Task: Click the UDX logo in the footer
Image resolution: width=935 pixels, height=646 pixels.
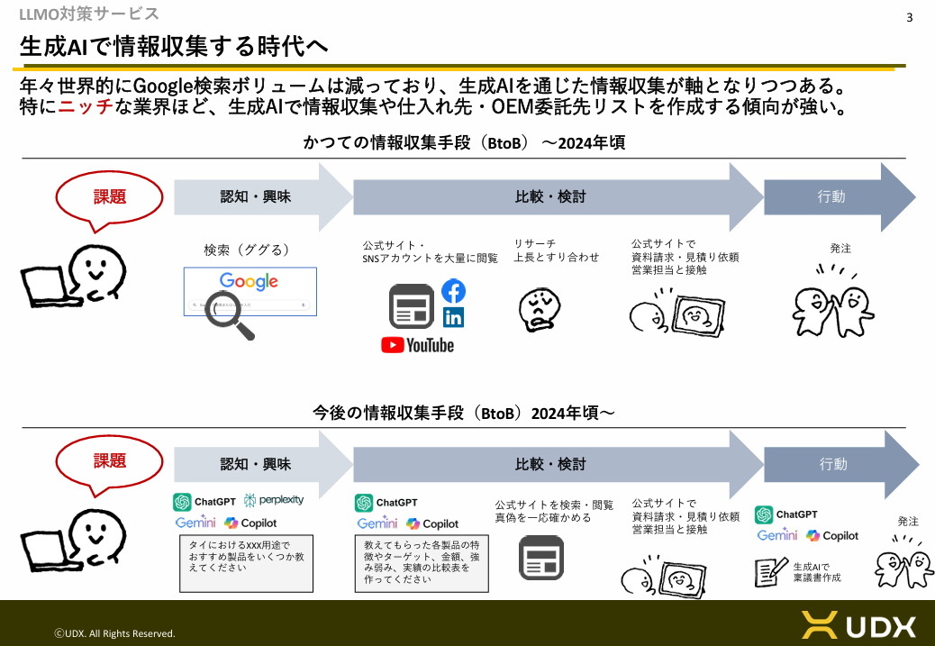Action: [x=858, y=624]
